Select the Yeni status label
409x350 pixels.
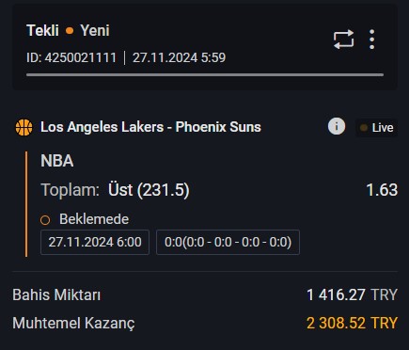(95, 30)
